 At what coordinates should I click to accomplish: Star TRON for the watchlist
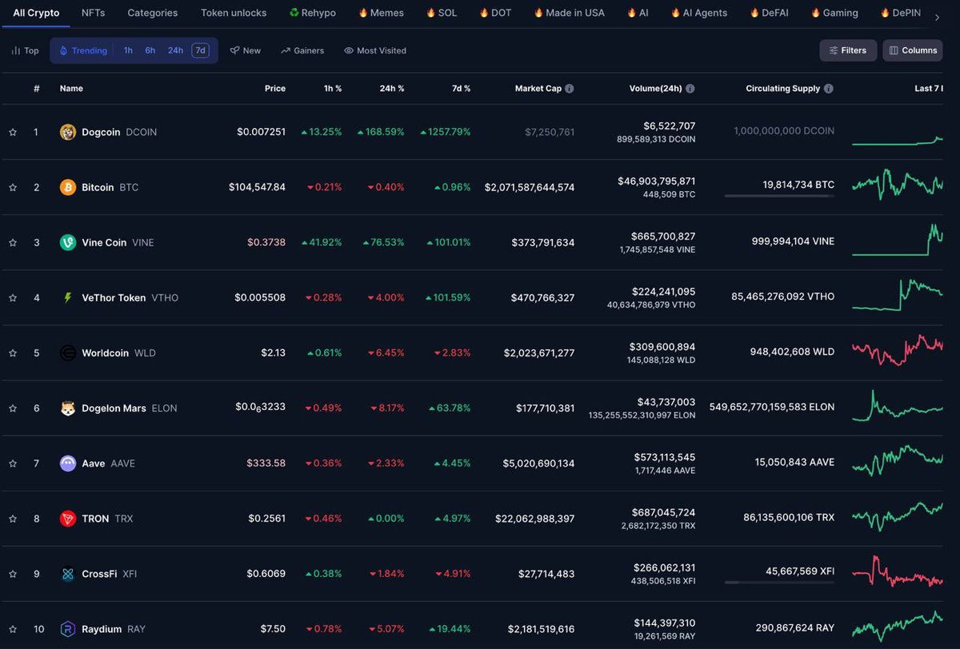click(x=13, y=518)
